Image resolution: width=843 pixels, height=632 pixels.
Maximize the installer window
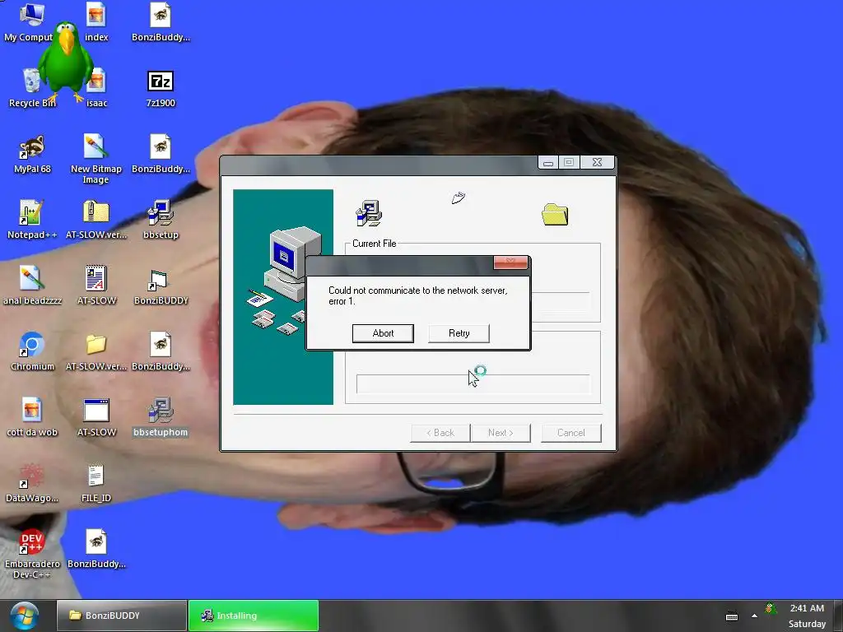pos(569,162)
